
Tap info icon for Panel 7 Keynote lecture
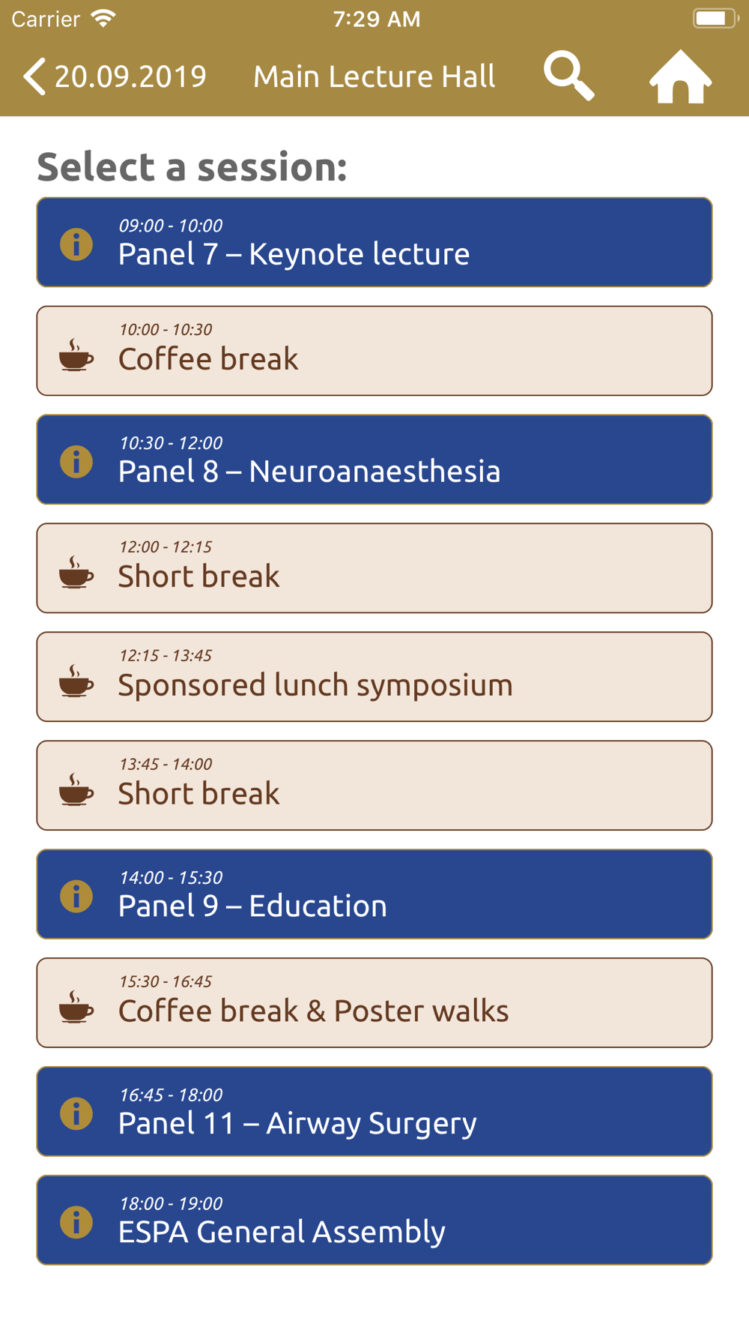click(76, 244)
